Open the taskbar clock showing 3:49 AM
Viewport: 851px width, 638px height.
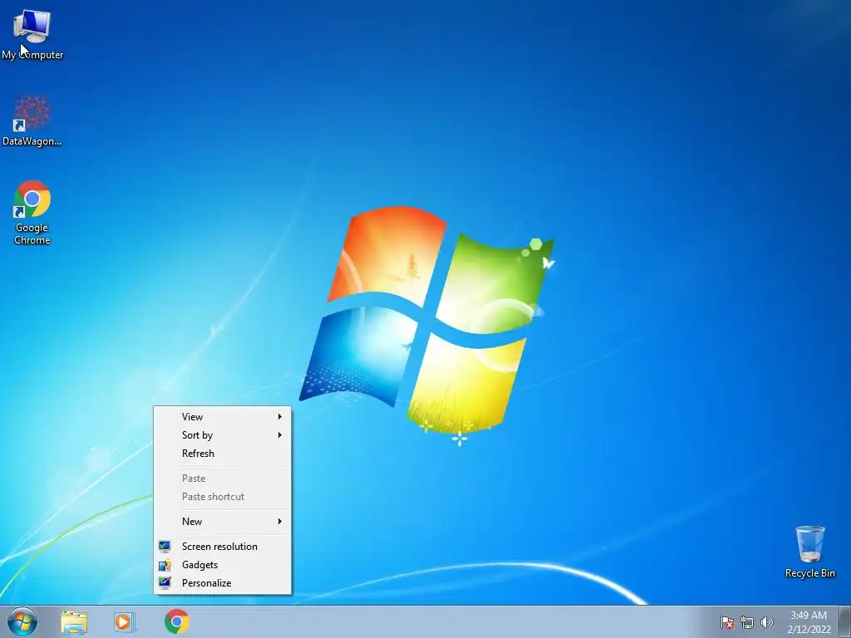[809, 622]
